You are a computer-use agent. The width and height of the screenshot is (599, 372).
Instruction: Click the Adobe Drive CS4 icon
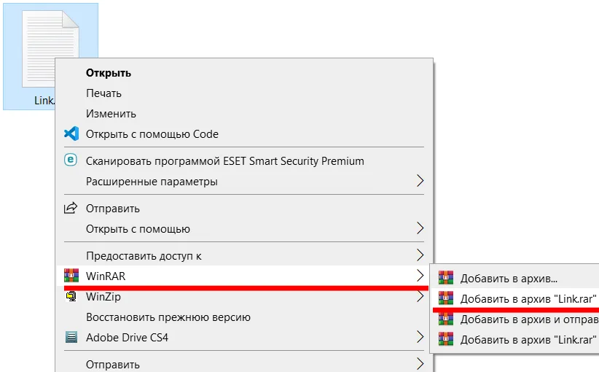pos(71,338)
